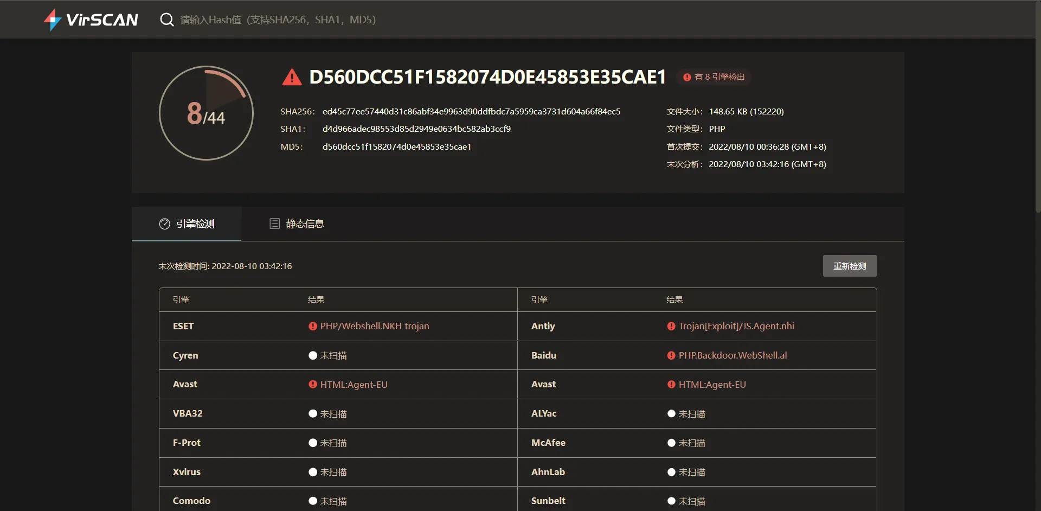Switch to the static info tab
This screenshot has width=1041, height=511.
[297, 223]
